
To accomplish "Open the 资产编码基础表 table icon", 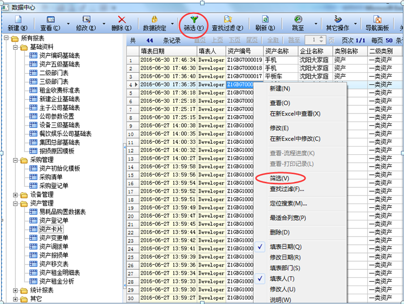I will [x=33, y=55].
